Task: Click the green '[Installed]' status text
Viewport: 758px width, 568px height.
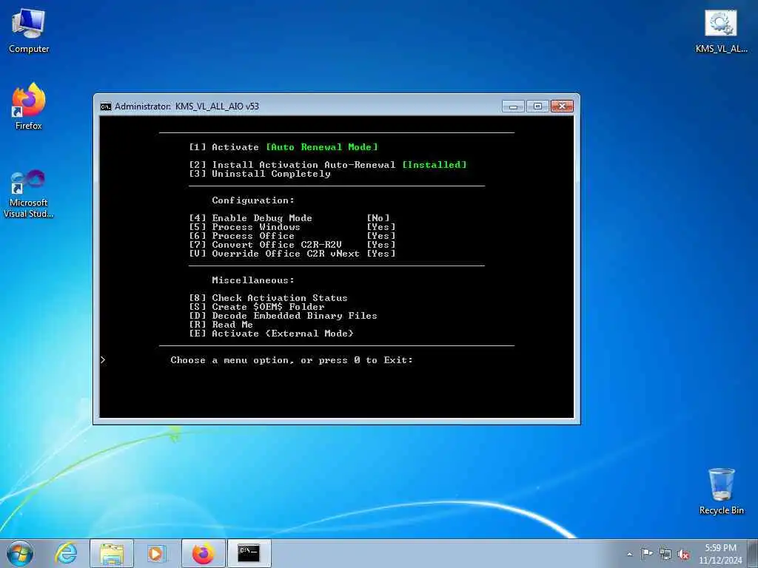Action: (x=435, y=165)
